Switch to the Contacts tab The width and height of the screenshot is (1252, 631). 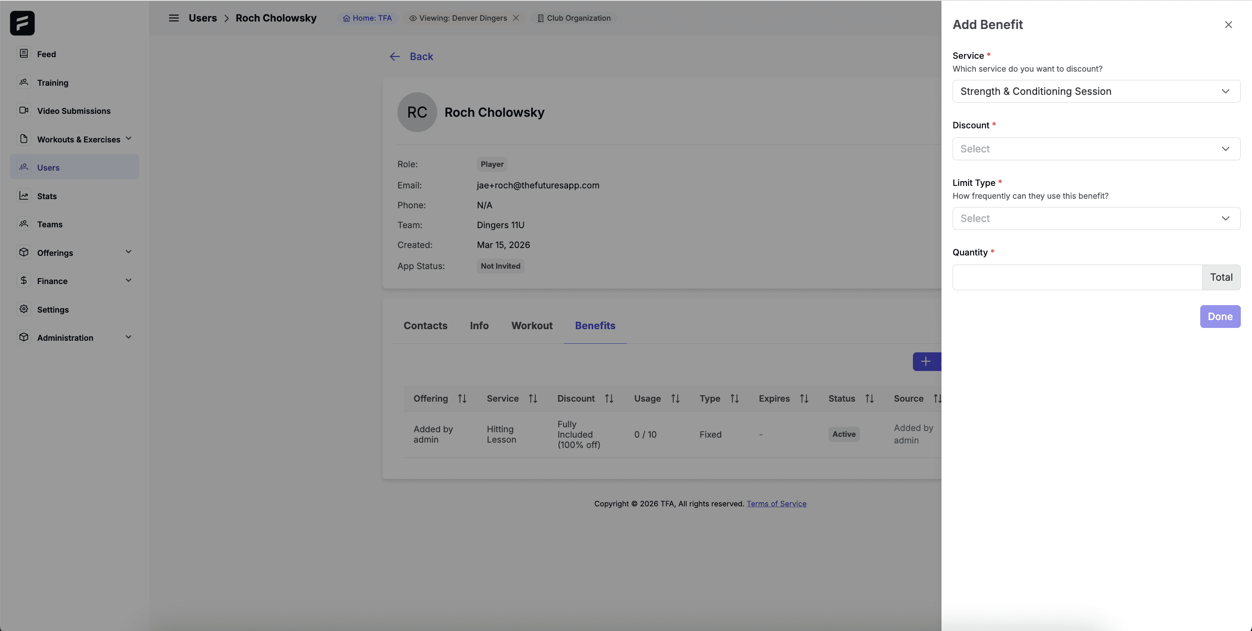click(425, 326)
